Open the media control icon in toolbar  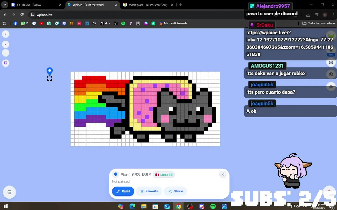tap(316, 15)
